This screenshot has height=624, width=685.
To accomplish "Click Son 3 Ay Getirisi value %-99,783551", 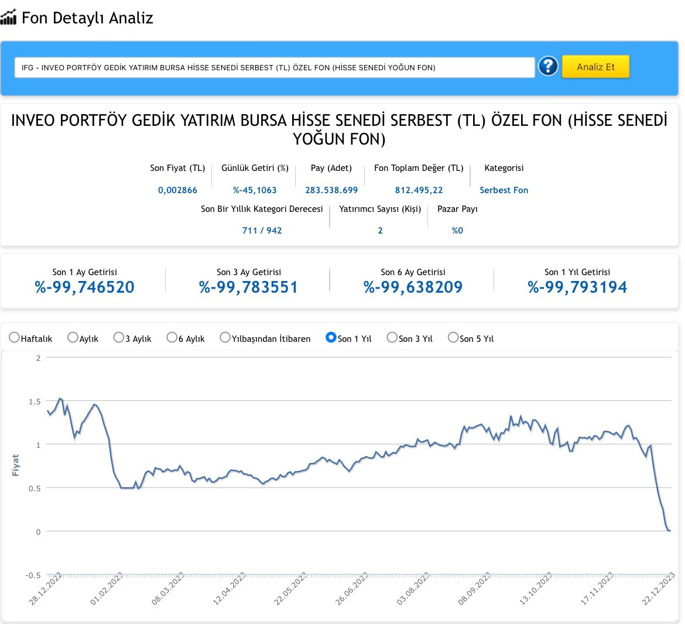I will [248, 287].
